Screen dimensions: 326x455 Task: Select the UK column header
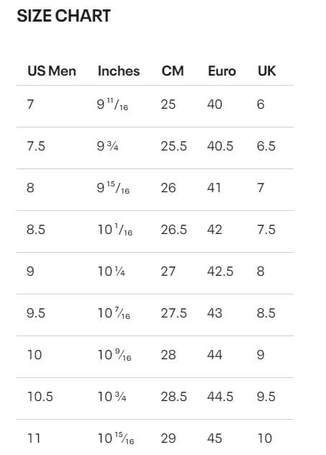267,71
